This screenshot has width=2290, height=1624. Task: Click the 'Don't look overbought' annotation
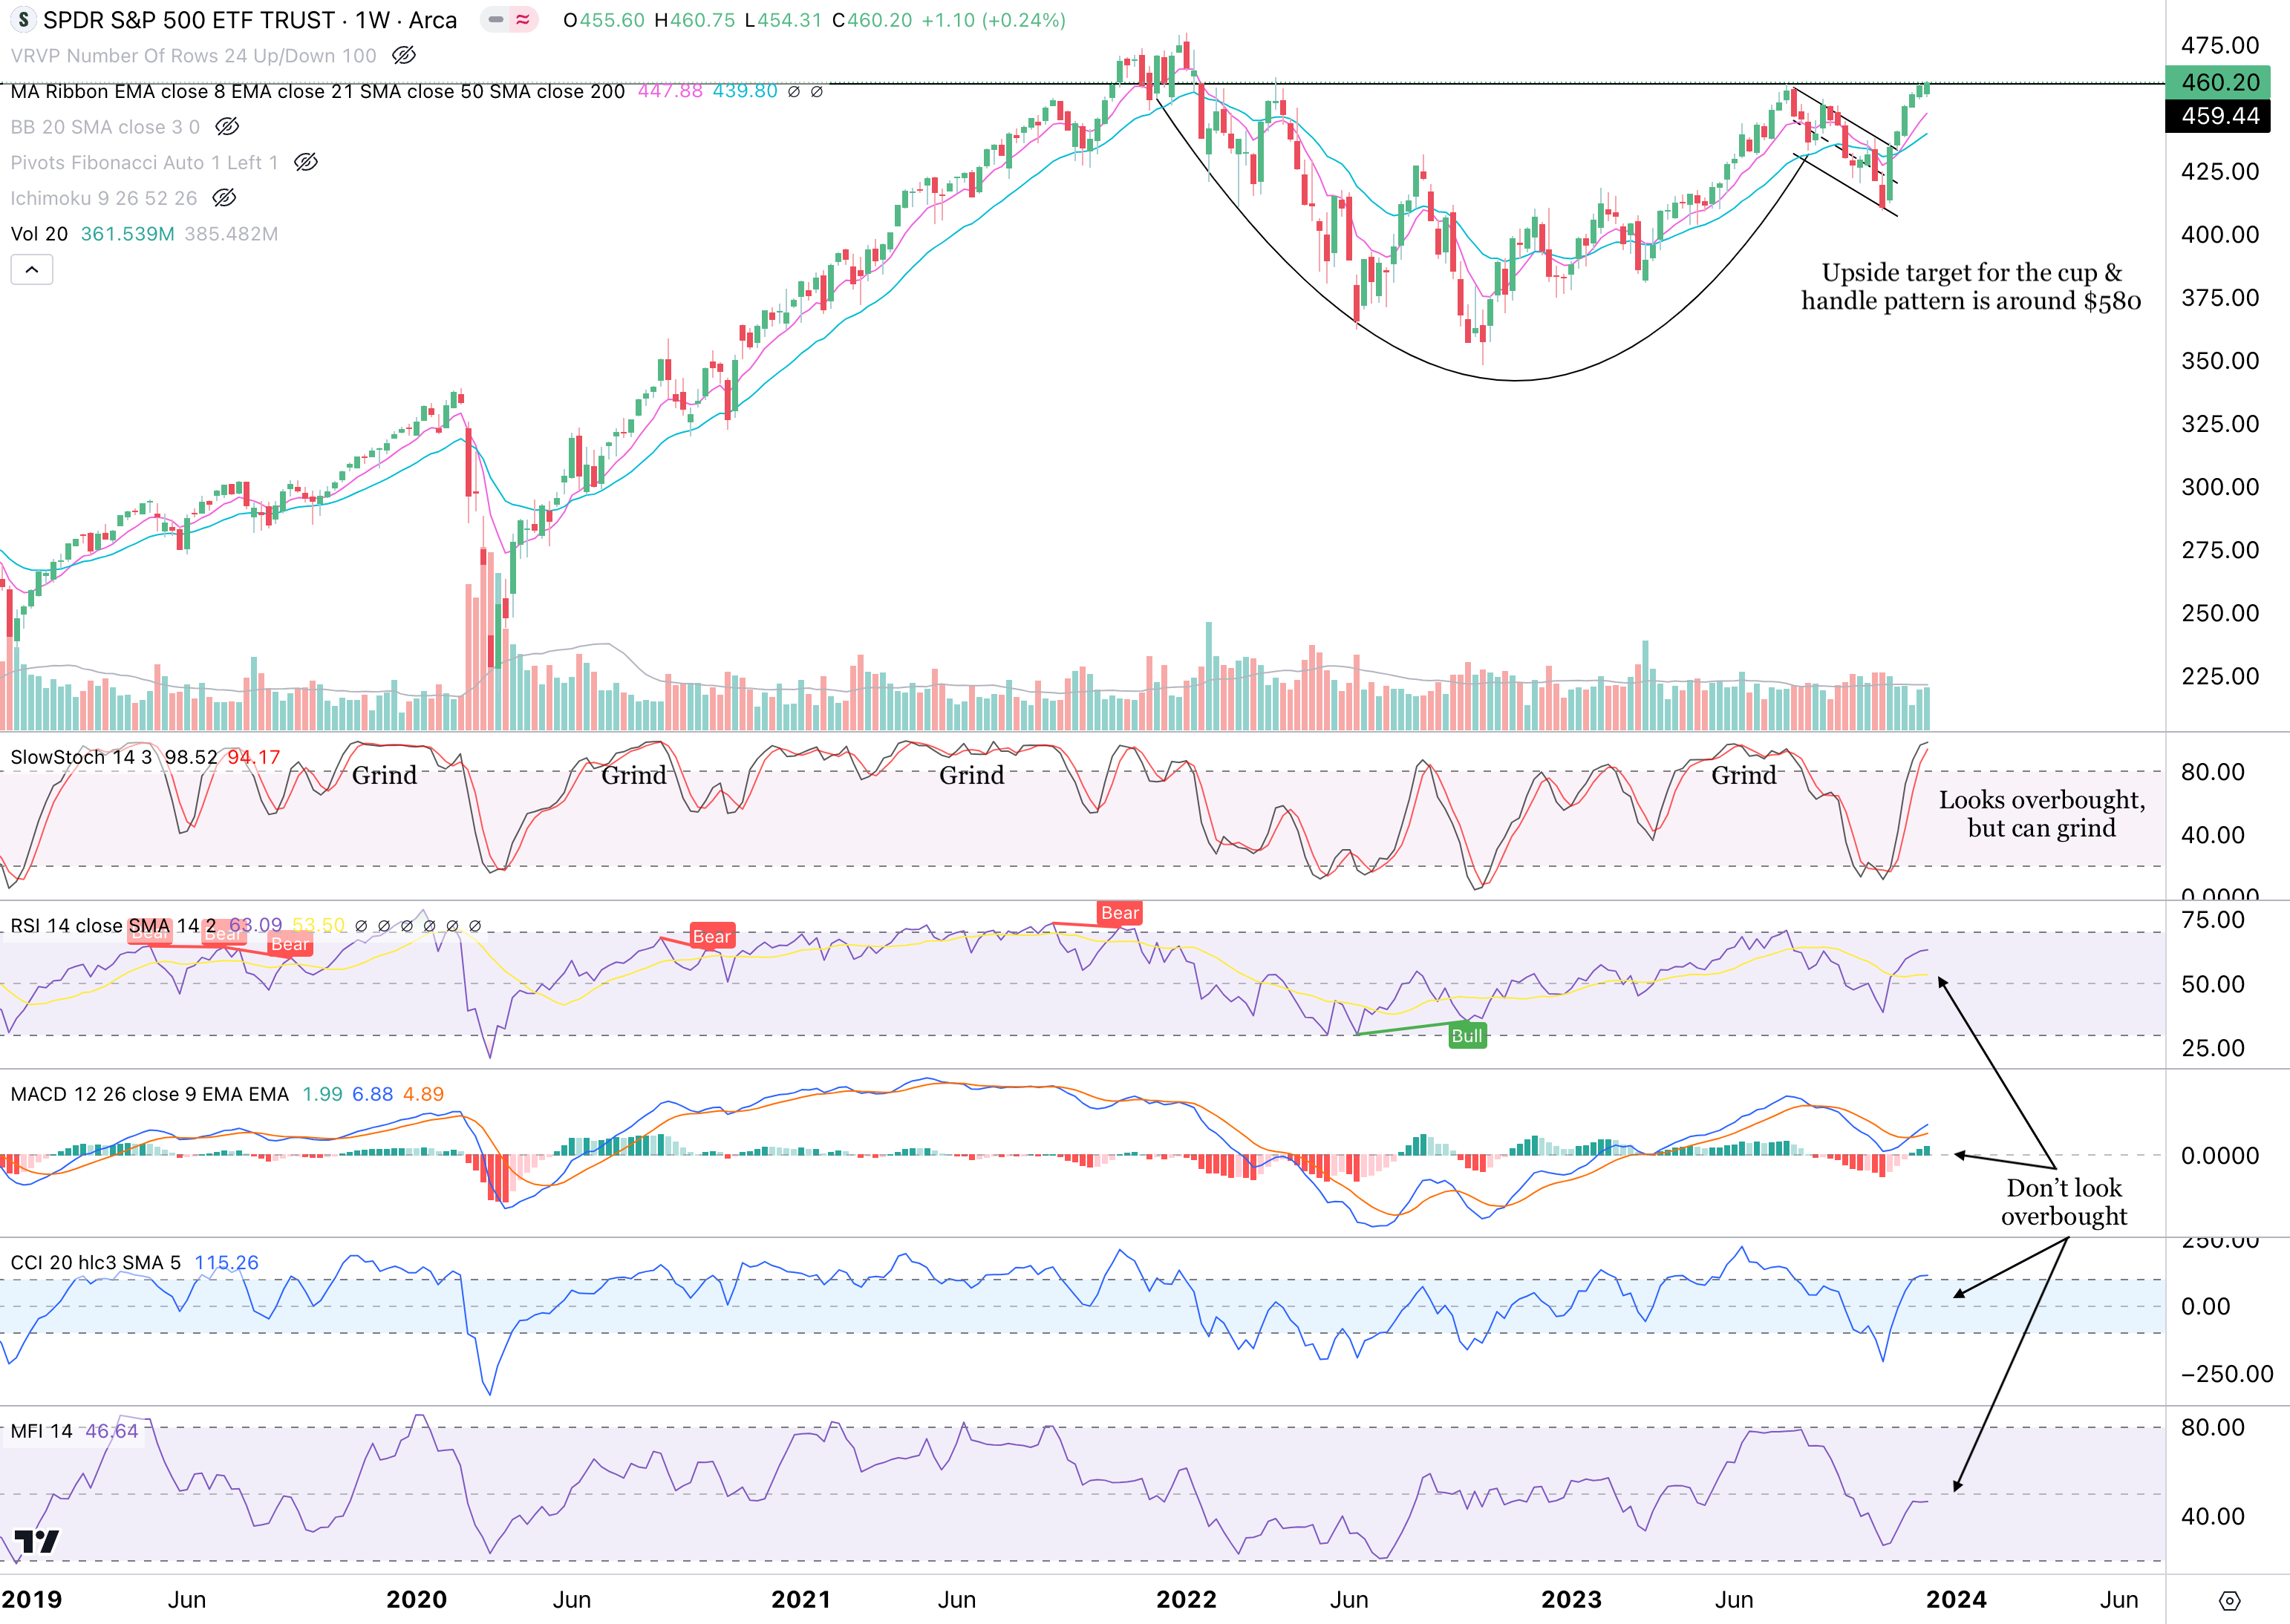click(2064, 1202)
